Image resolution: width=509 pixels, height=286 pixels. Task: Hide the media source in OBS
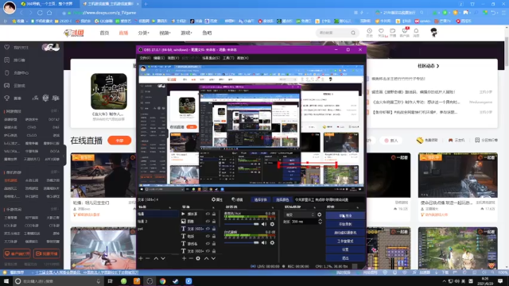tap(208, 214)
